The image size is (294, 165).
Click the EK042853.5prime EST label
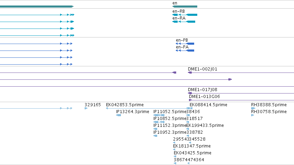(x=125, y=105)
